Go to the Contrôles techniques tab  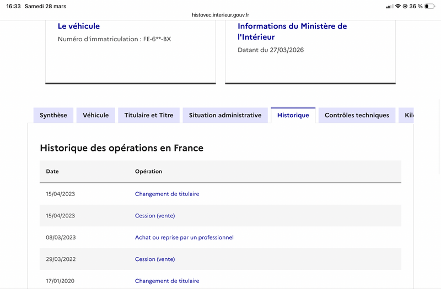point(357,116)
